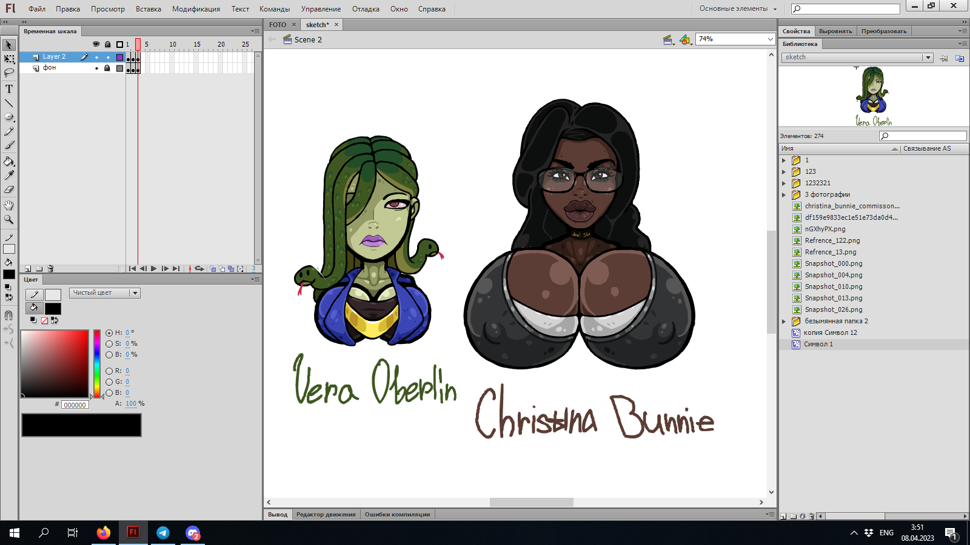The height and width of the screenshot is (545, 970).
Task: Toggle lock on the фон layer
Action: (x=107, y=68)
